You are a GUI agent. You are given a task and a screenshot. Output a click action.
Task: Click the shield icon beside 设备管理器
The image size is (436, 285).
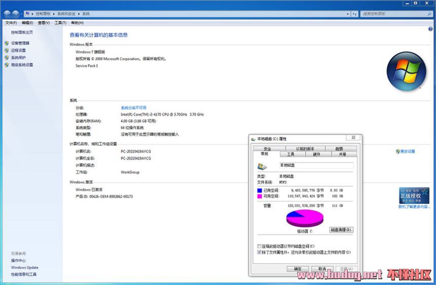(x=7, y=44)
